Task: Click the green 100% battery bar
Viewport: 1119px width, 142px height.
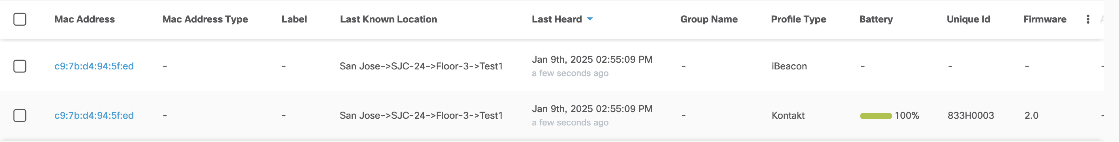Action: 876,116
